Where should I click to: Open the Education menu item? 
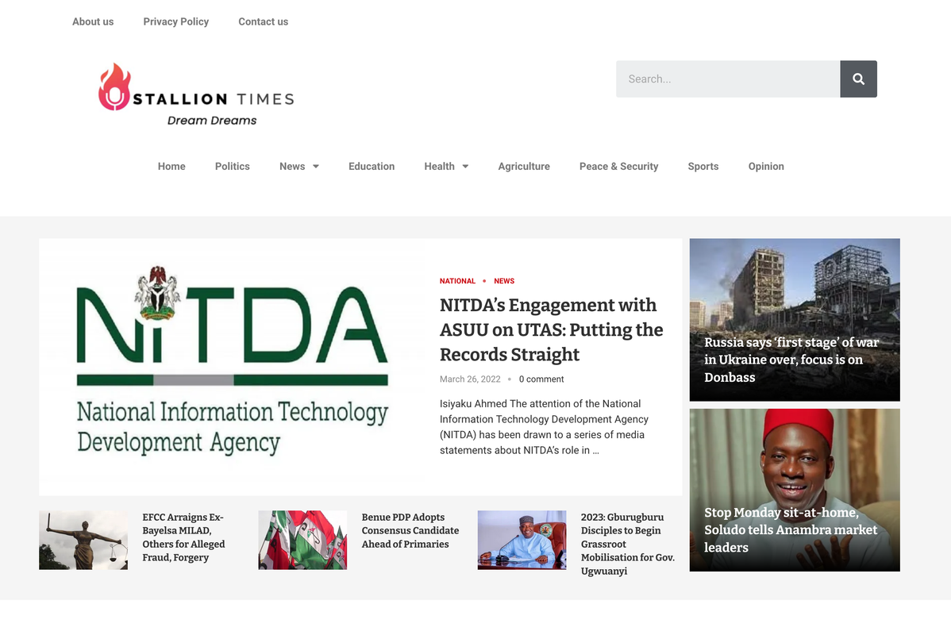[x=372, y=166]
